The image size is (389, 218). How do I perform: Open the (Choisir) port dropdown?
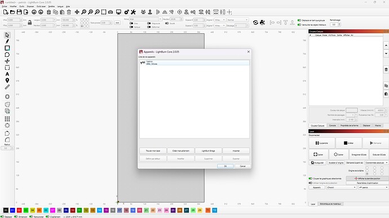click(x=342, y=188)
